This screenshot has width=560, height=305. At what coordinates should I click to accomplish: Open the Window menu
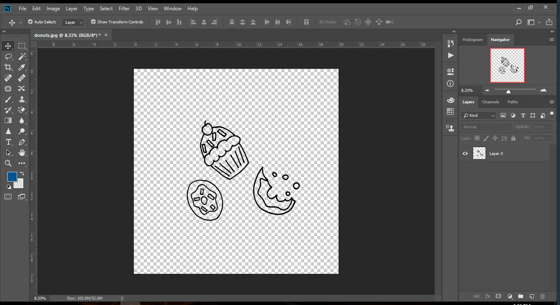pyautogui.click(x=173, y=8)
